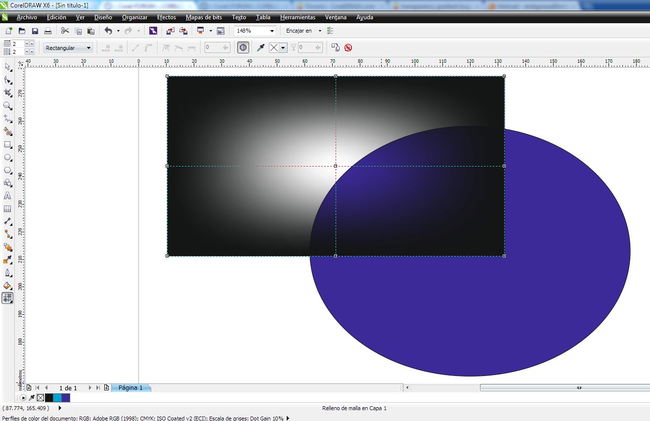Open the Herramientas menu
This screenshot has width=650, height=421.
pyautogui.click(x=298, y=17)
